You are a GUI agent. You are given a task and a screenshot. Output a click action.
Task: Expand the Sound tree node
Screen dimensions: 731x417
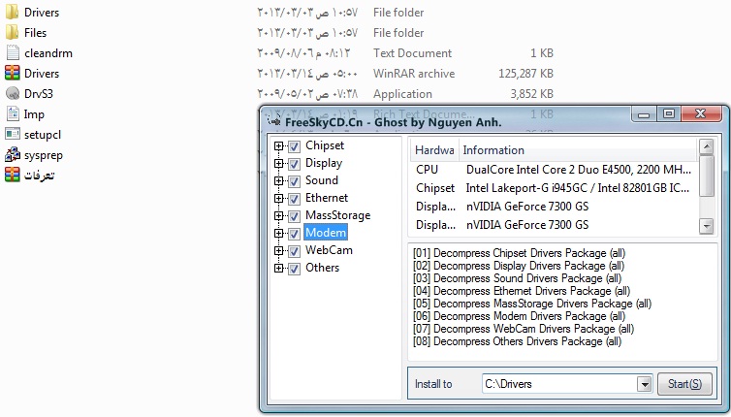(279, 181)
